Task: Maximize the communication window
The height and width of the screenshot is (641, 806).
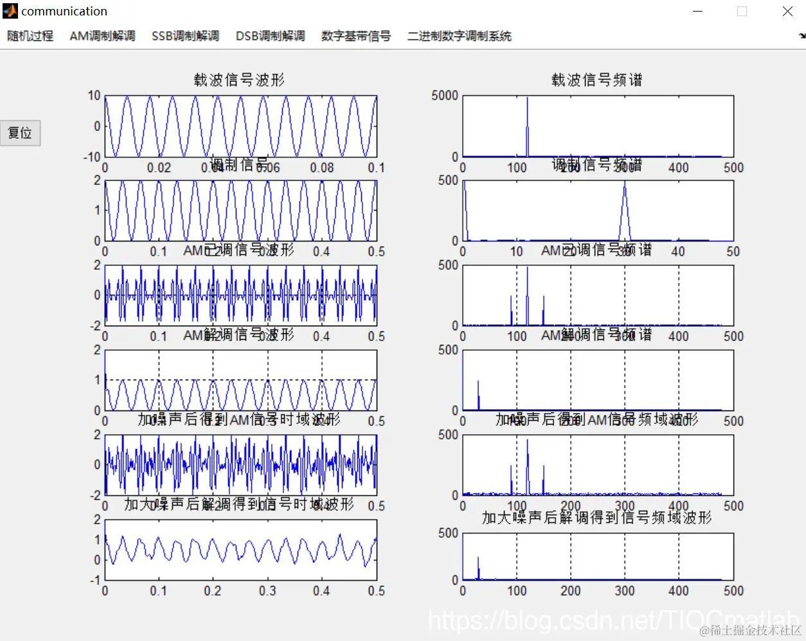Action: 742,12
